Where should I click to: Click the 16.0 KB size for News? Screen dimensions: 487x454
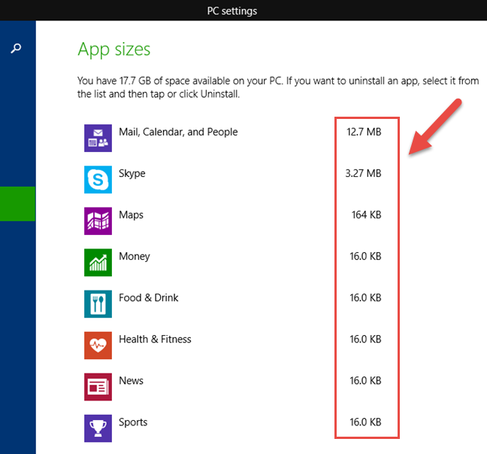point(365,380)
